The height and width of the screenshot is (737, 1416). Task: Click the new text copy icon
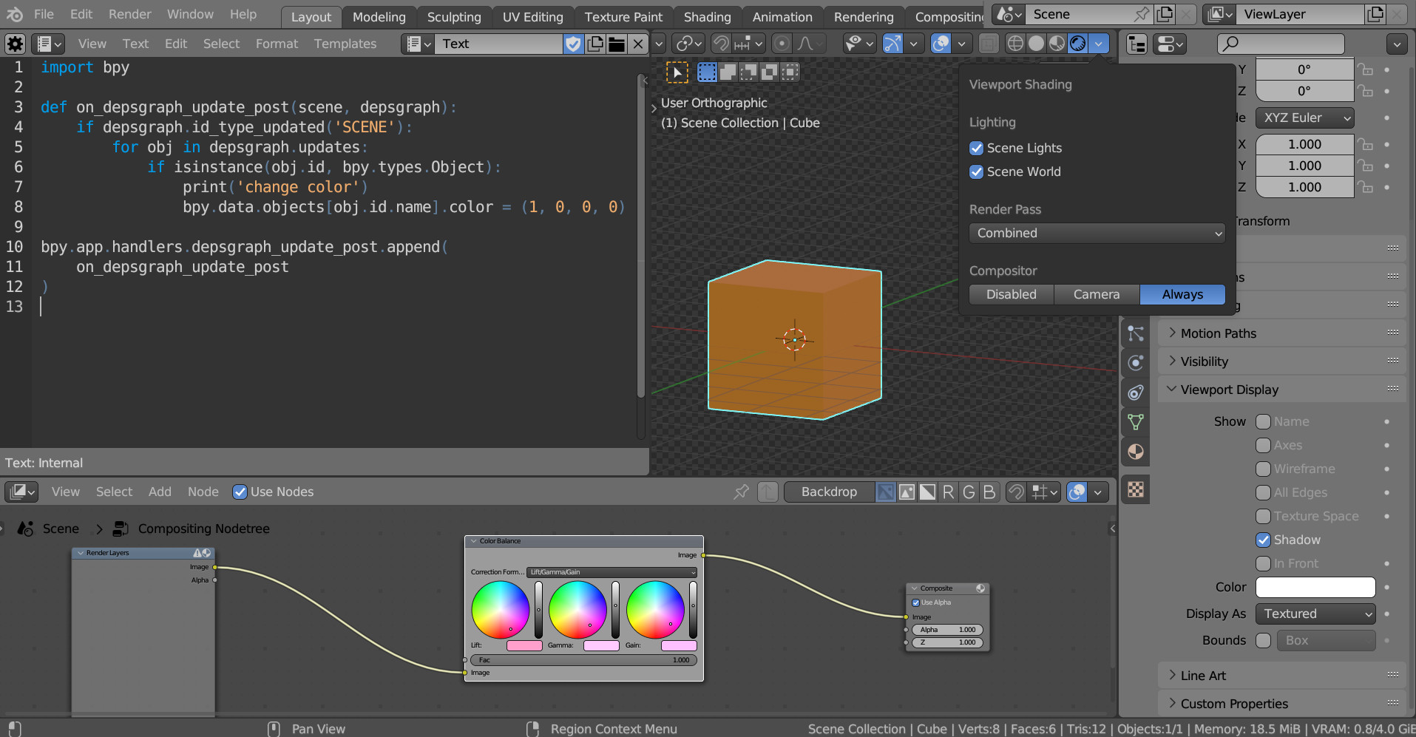point(594,44)
